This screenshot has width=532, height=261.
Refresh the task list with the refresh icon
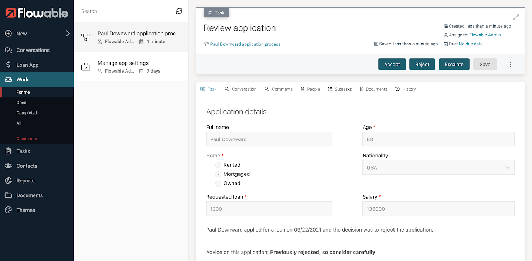coord(179,11)
